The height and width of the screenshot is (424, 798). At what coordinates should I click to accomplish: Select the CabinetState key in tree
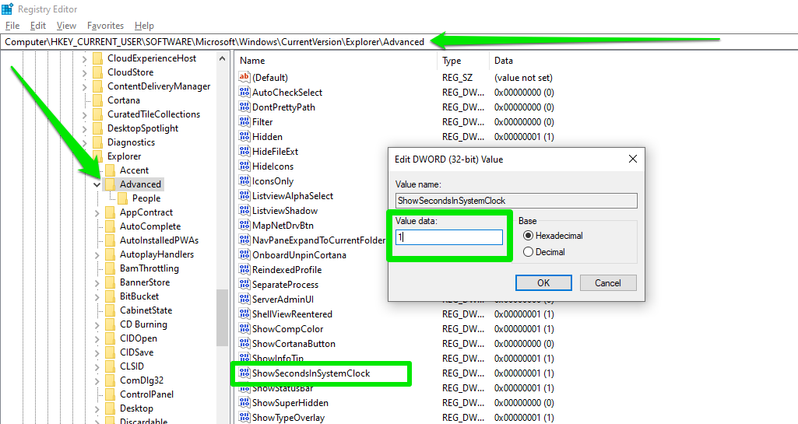click(146, 310)
